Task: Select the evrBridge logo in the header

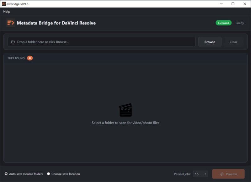Action: (10, 23)
